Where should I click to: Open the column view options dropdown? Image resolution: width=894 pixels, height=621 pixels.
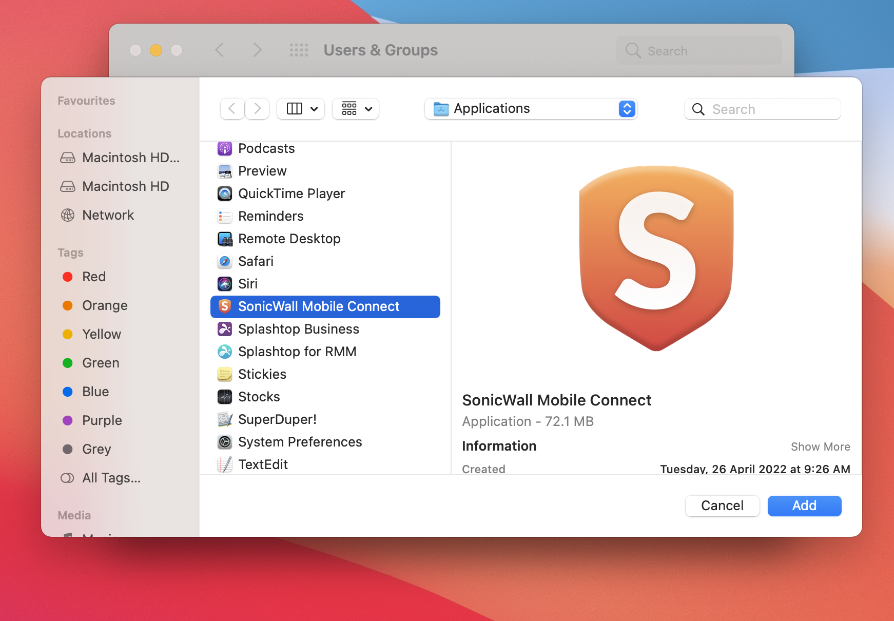[301, 109]
